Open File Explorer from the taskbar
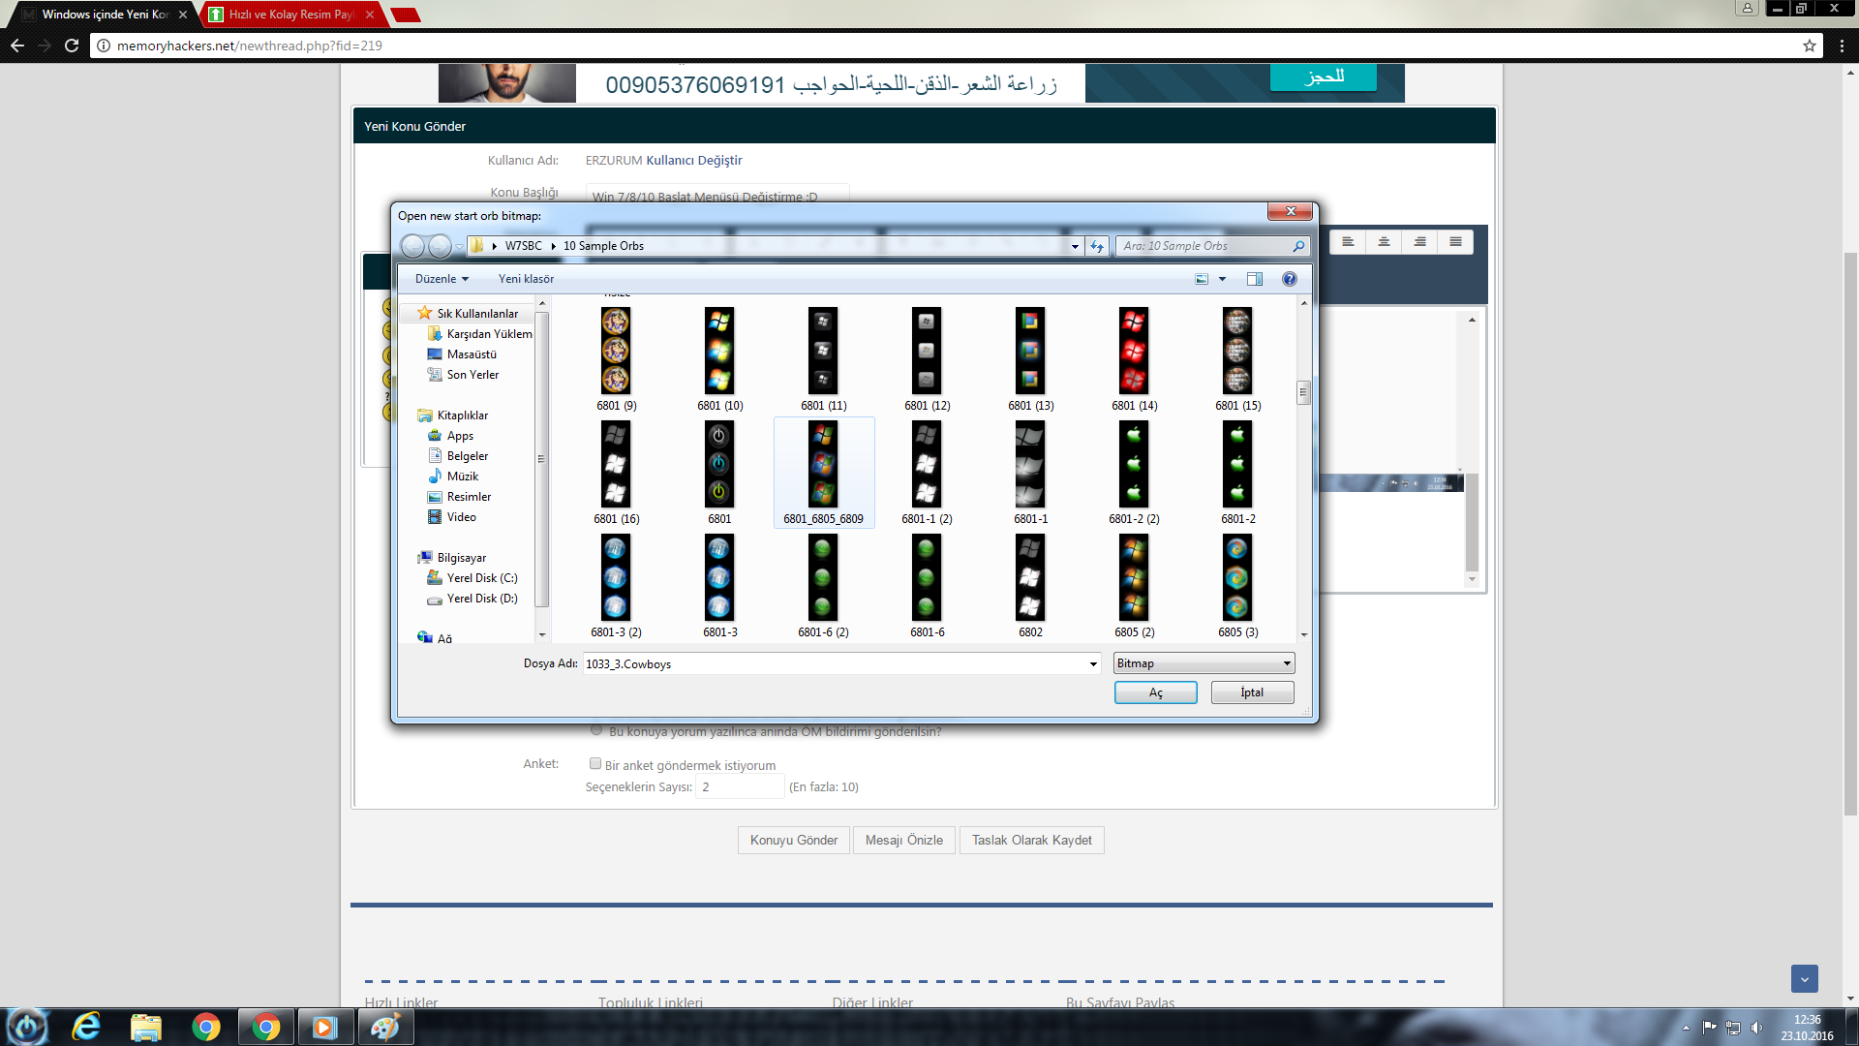The image size is (1859, 1046). [x=145, y=1027]
